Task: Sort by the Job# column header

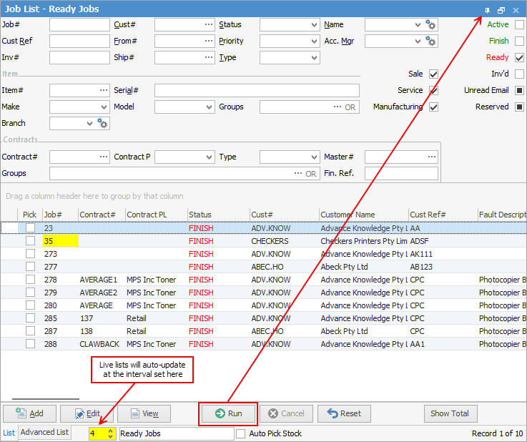Action: pyautogui.click(x=60, y=215)
